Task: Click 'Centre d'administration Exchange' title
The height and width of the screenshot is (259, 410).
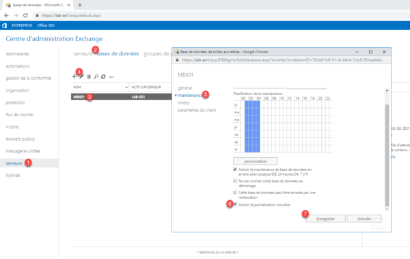Action: [54, 39]
